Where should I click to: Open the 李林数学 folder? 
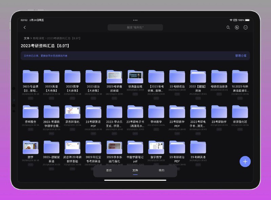point(156,112)
